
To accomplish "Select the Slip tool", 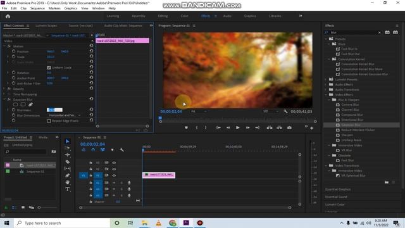I will pos(68,168).
